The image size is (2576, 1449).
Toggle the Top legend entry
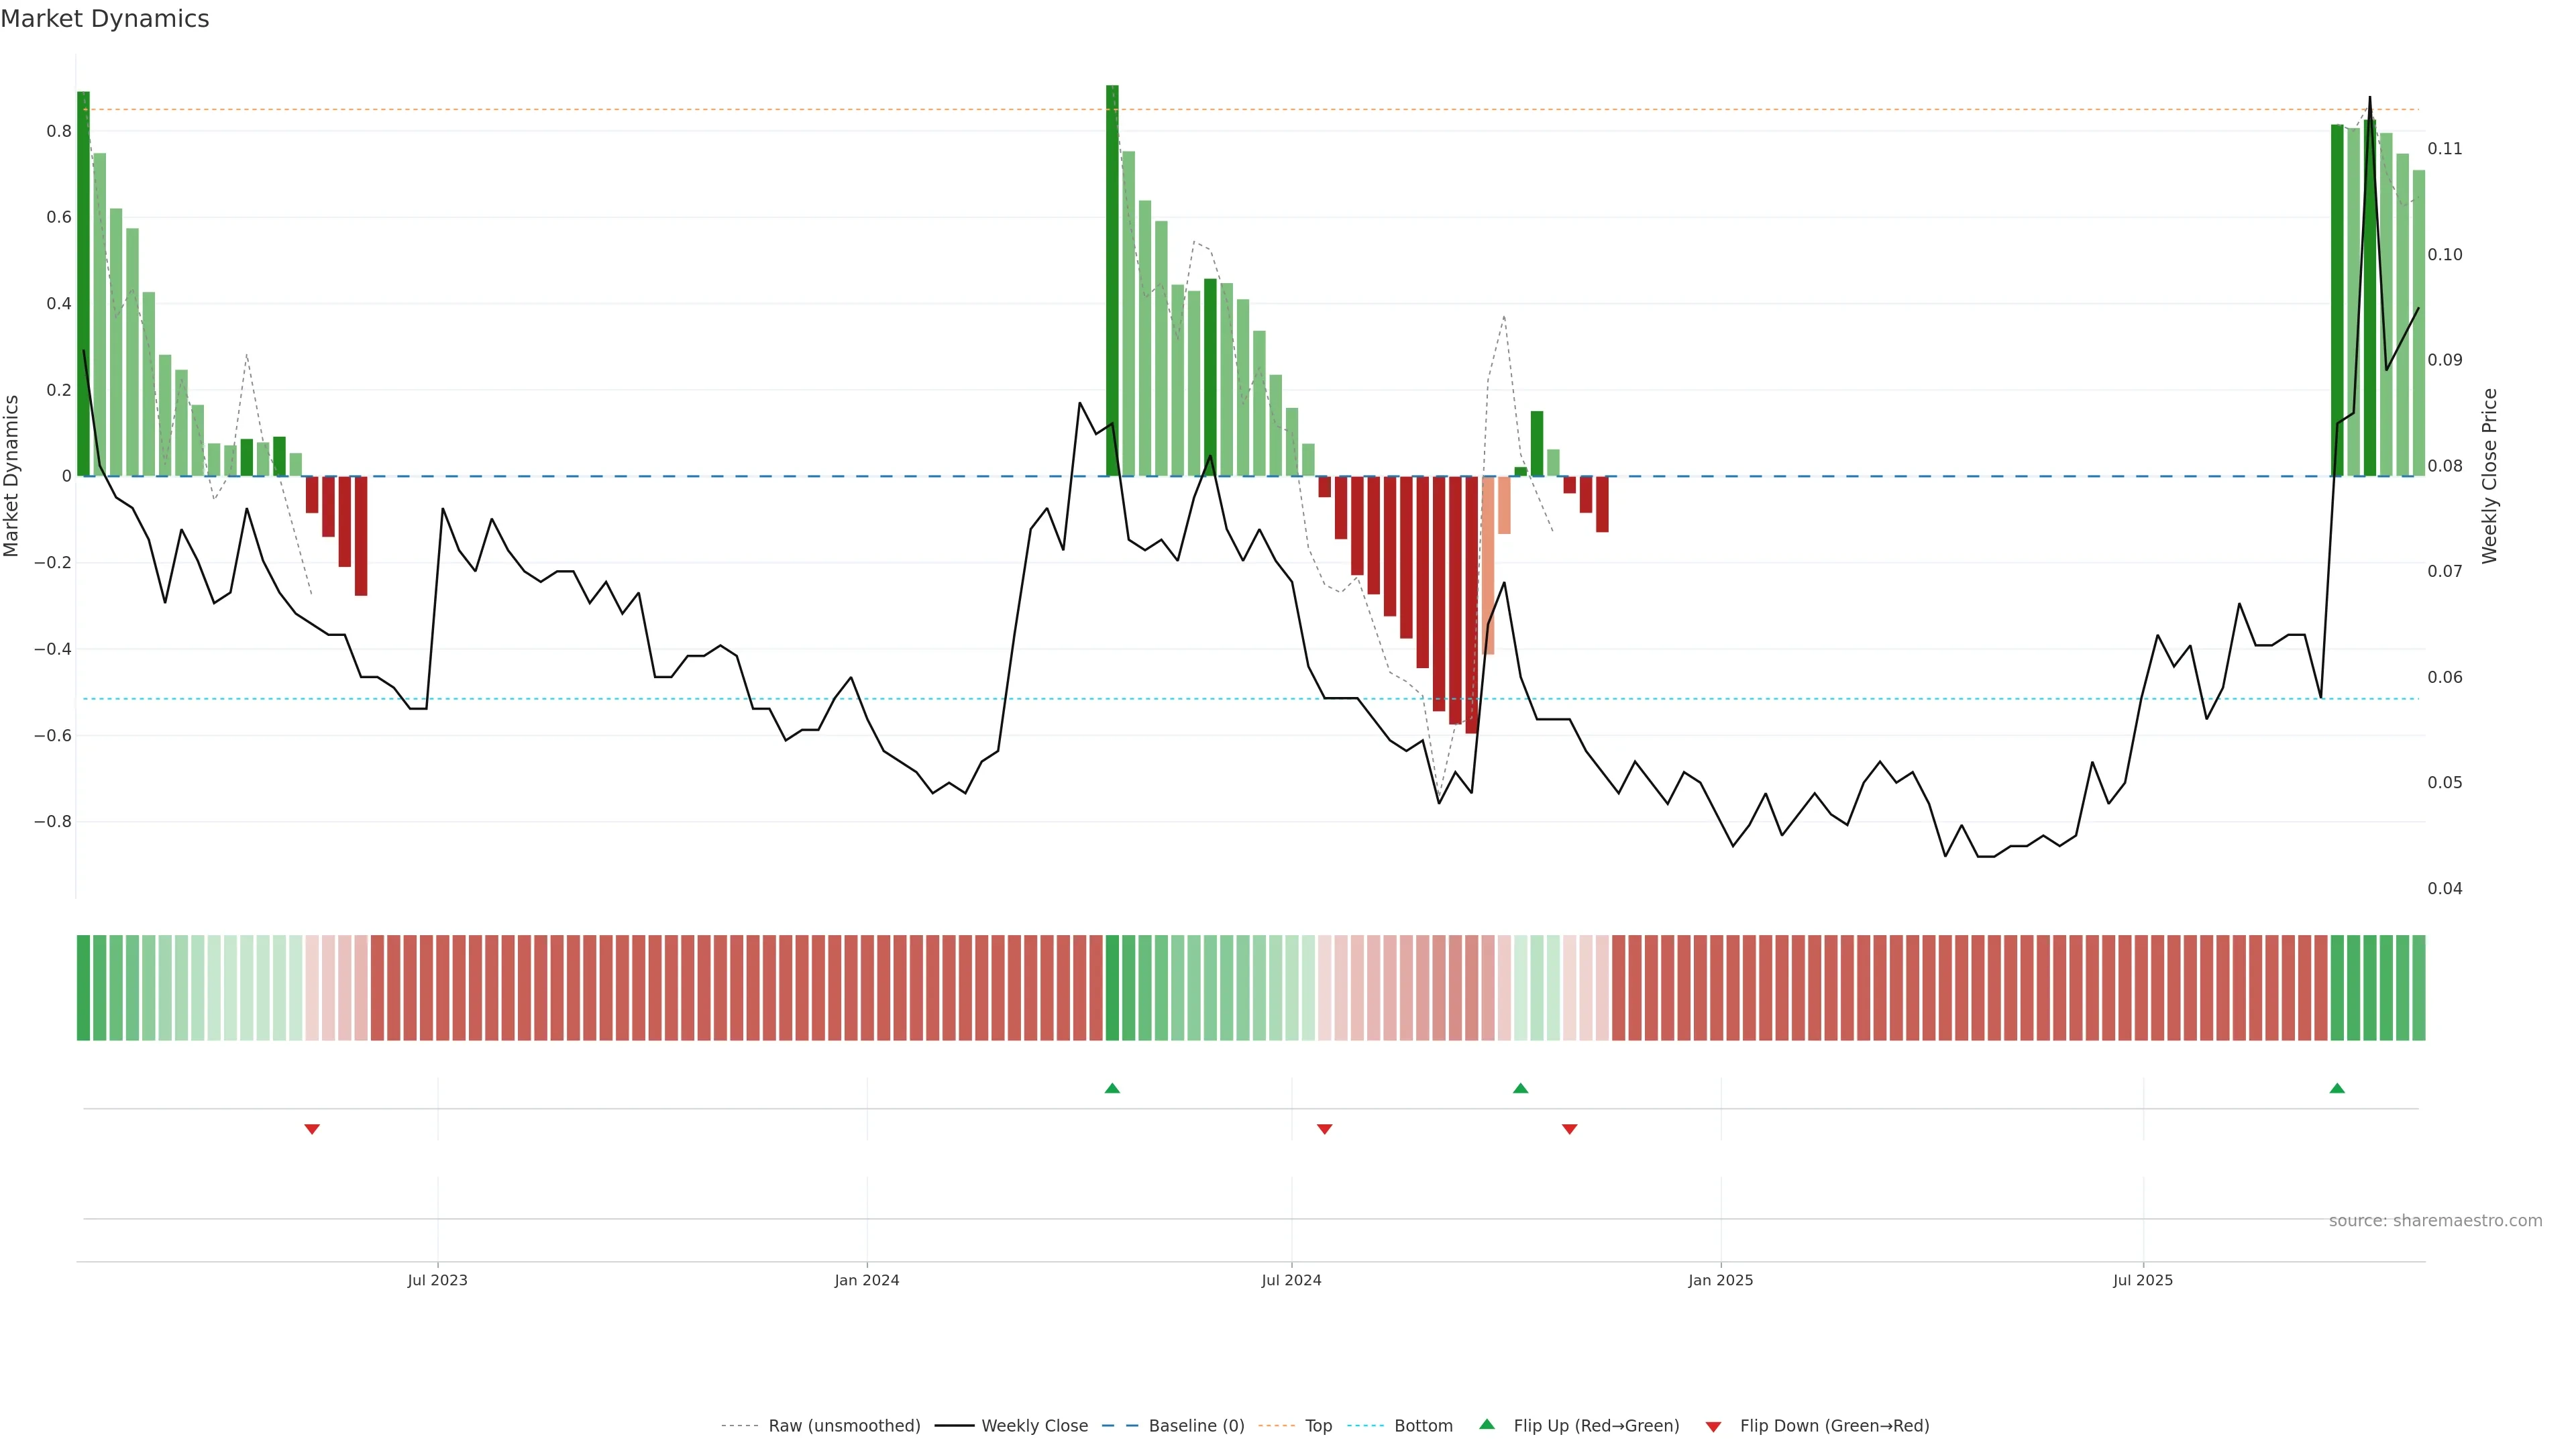[x=1318, y=1425]
